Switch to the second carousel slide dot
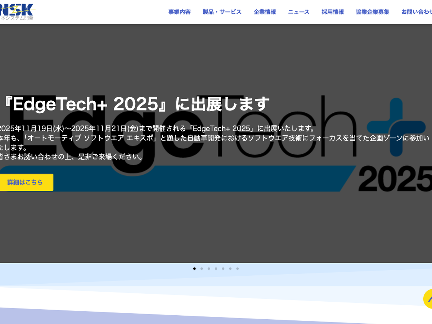This screenshot has height=324, width=432. 202,269
